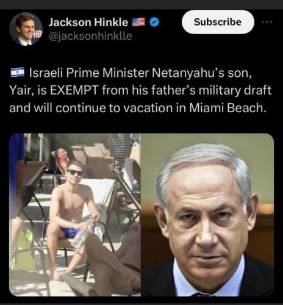
Task: Click the blue verified checkmark badge
Action: (154, 22)
